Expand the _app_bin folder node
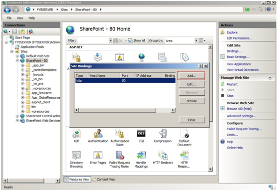The height and width of the screenshot is (191, 278). point(22,65)
